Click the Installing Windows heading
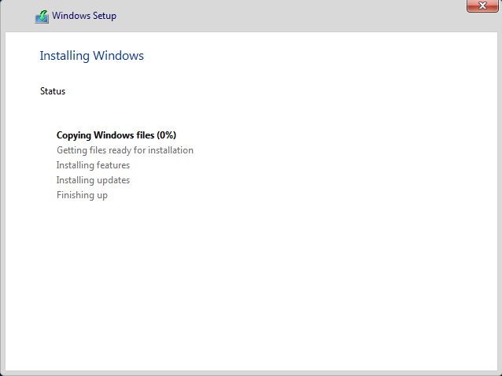The height and width of the screenshot is (376, 502). coord(91,56)
